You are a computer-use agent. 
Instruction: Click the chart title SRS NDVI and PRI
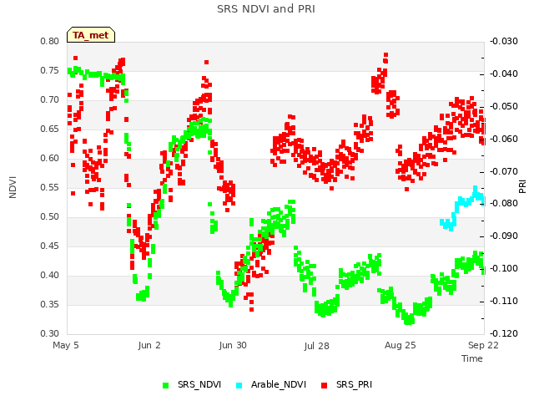click(266, 9)
